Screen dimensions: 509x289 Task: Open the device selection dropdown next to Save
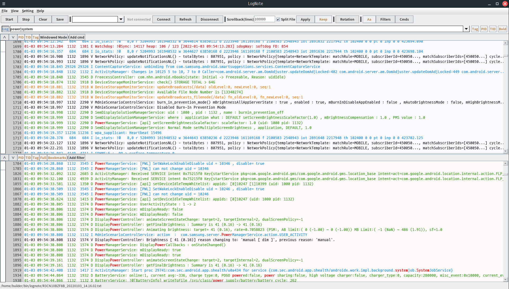121,19
